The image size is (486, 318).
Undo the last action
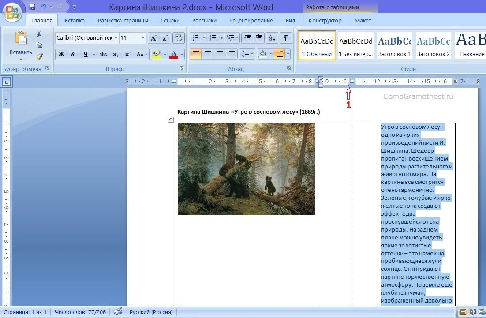(43, 7)
